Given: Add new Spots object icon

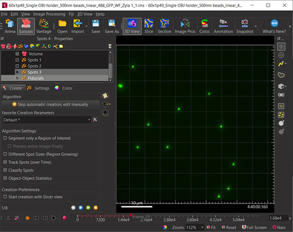Looking at the screenshot, I should (21, 46).
